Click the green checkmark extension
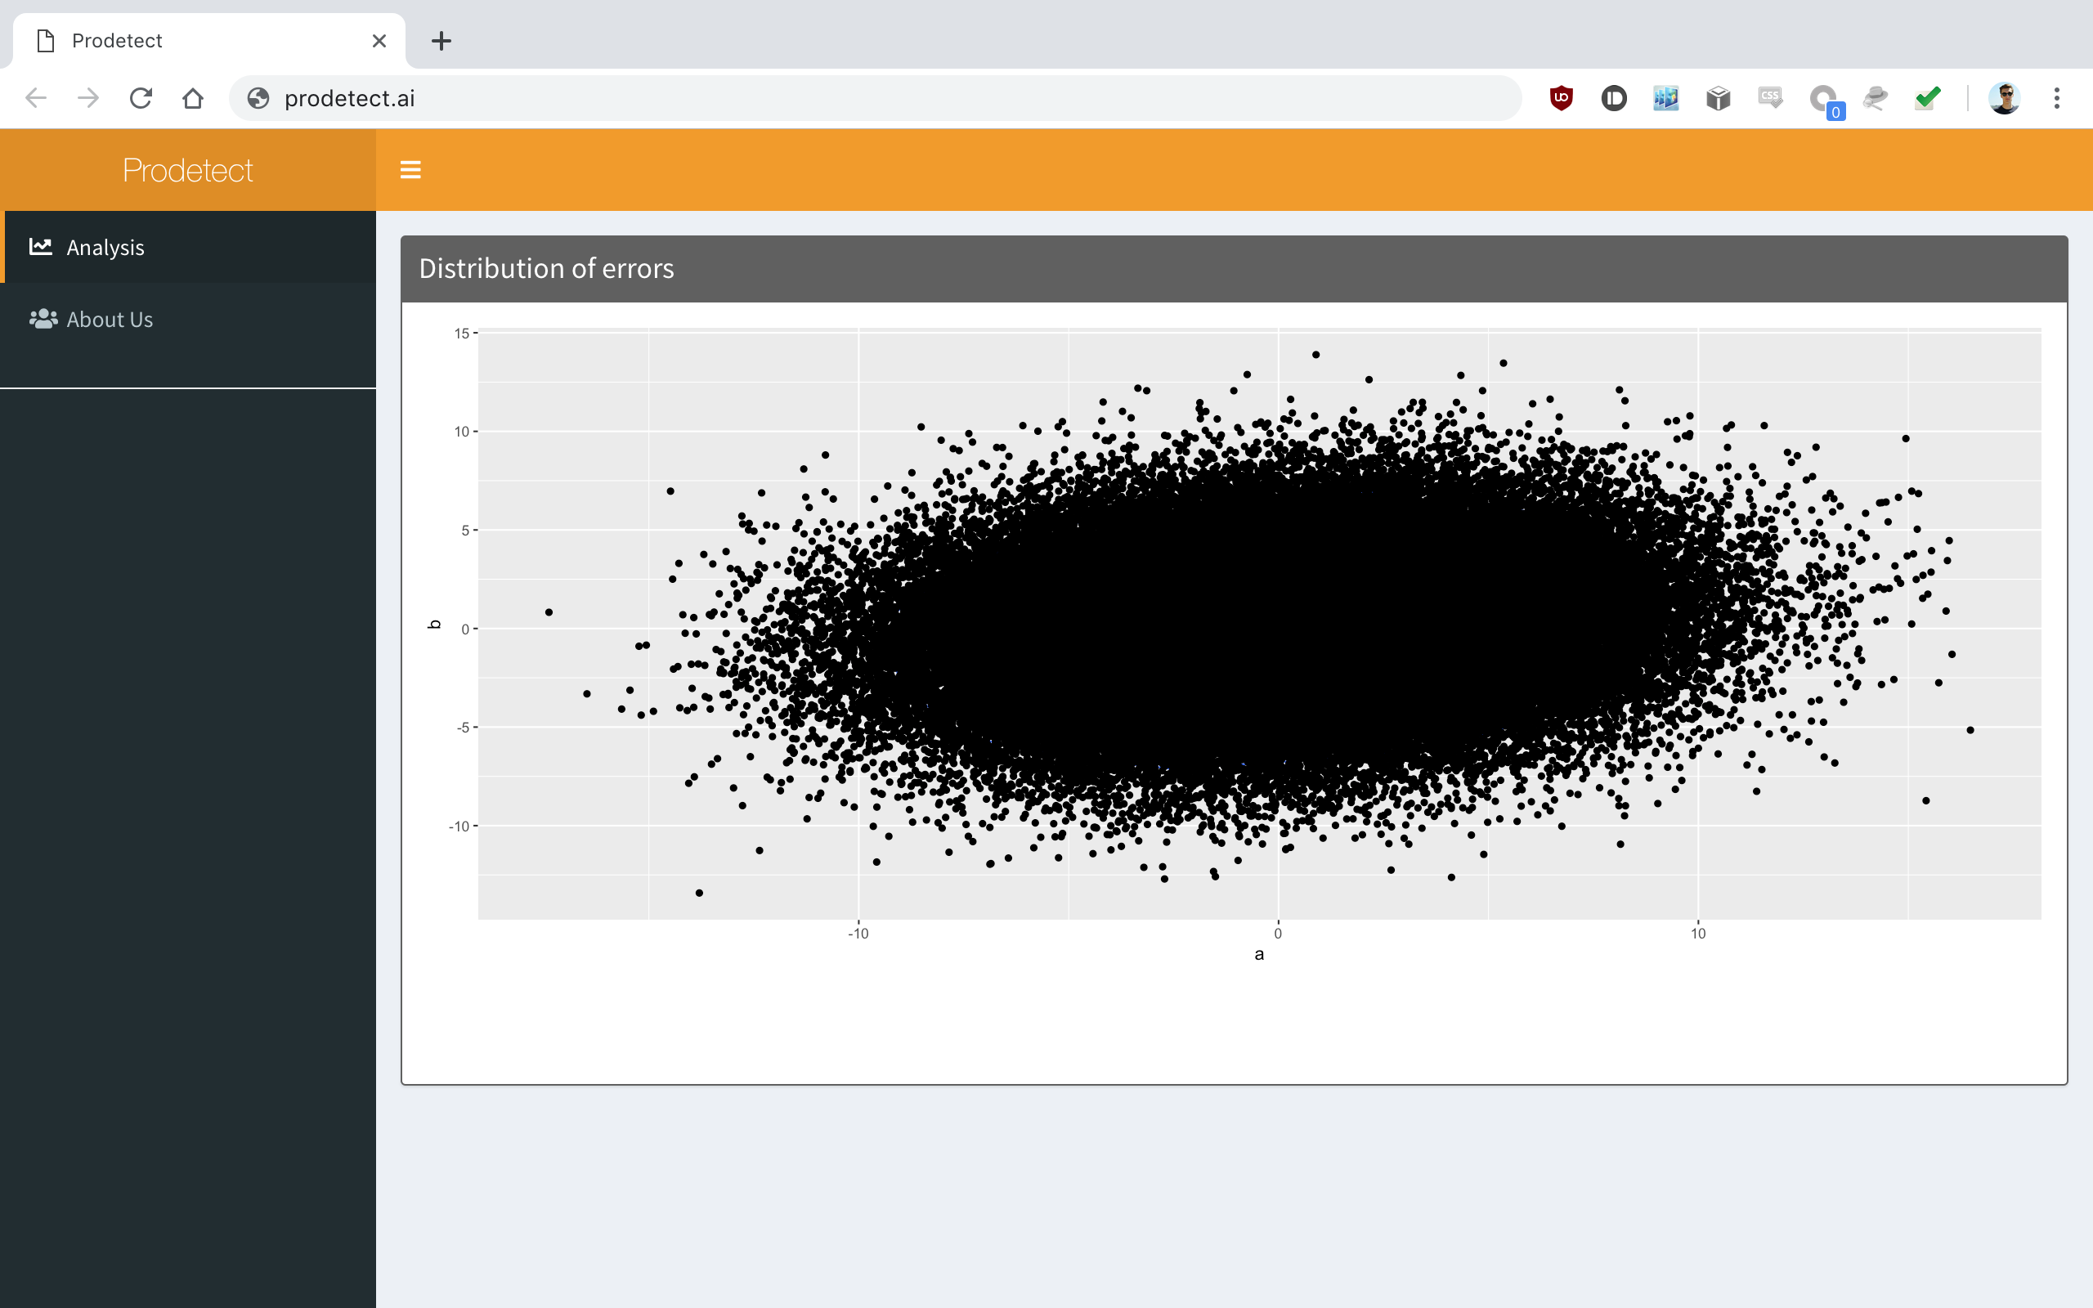 point(1928,98)
